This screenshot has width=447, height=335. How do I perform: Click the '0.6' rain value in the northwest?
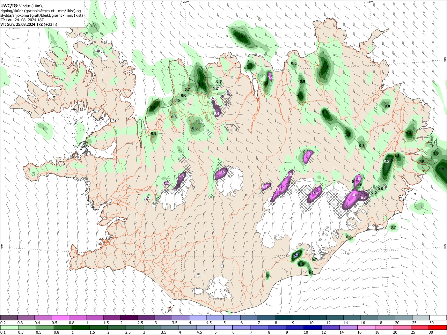click(184, 95)
